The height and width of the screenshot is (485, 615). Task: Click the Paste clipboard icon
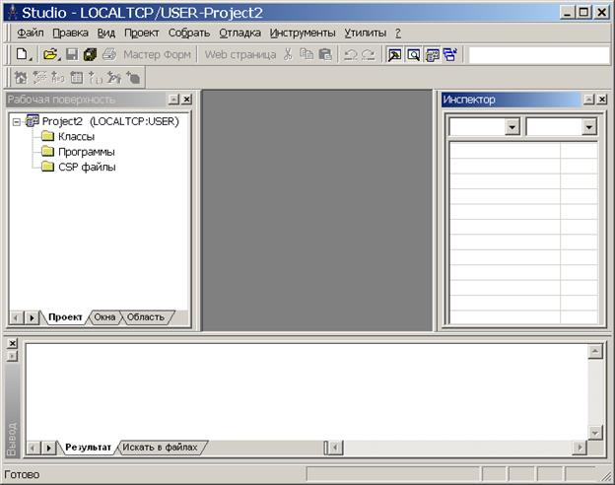[x=325, y=54]
